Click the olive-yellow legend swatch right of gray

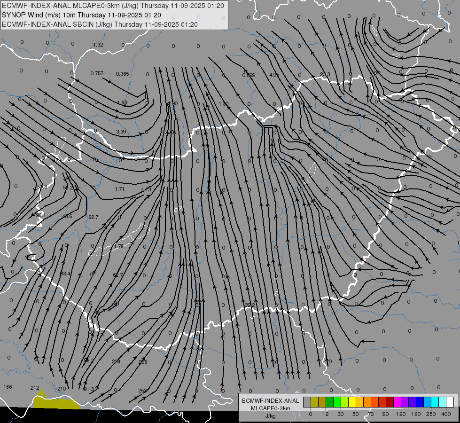(x=314, y=402)
